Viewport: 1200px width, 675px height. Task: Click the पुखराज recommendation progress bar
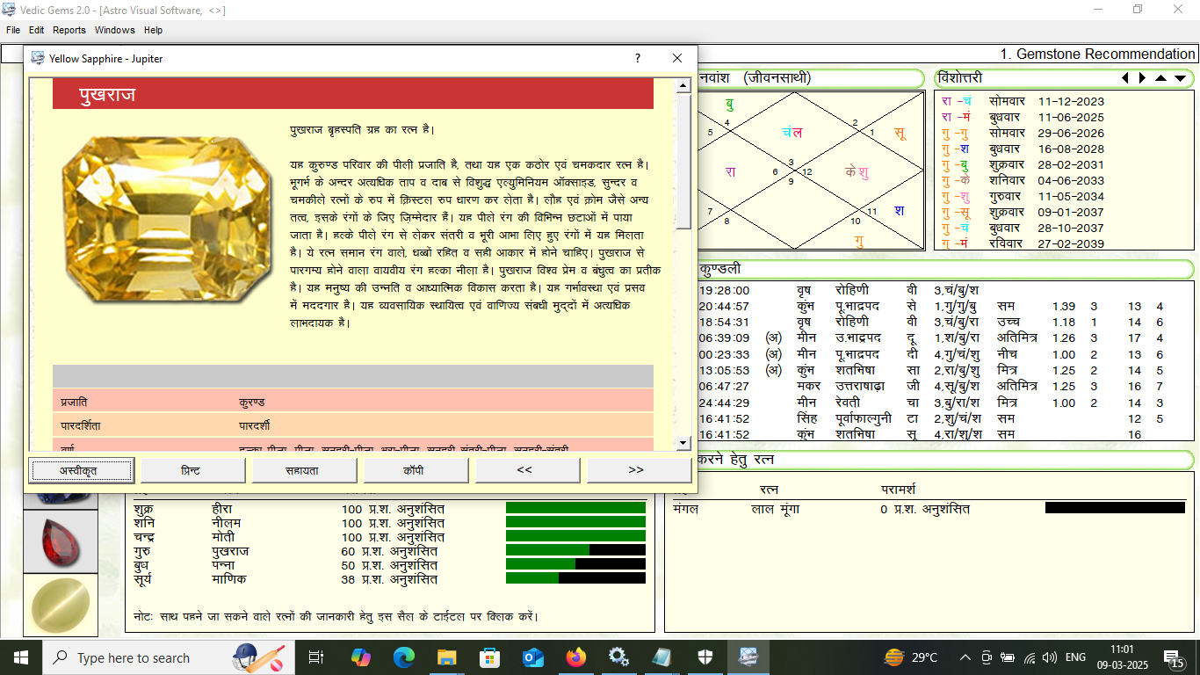tap(575, 550)
